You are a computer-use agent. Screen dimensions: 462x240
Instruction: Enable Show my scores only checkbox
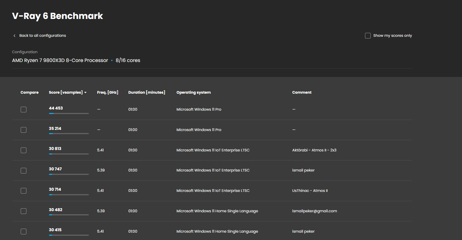click(368, 36)
